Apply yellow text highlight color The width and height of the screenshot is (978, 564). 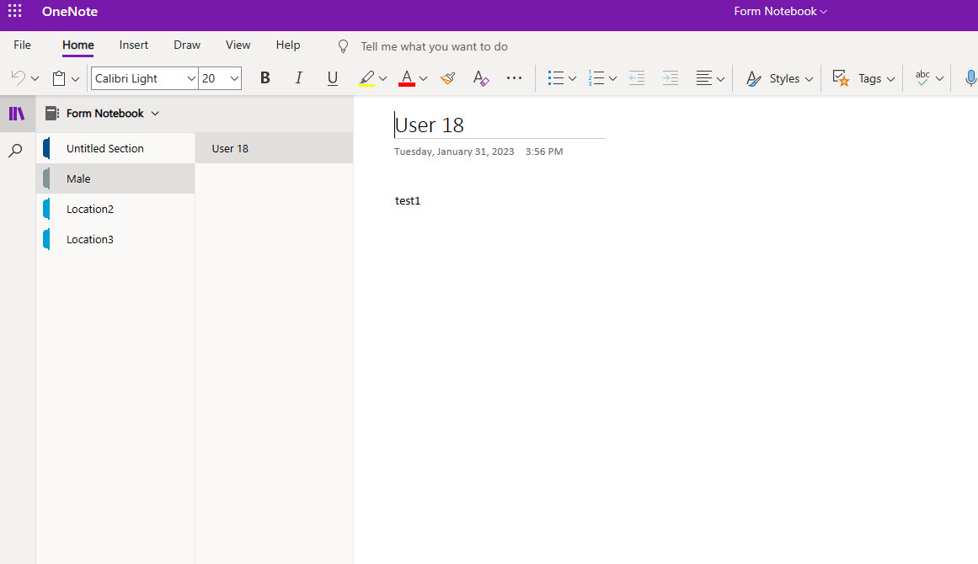(x=366, y=77)
